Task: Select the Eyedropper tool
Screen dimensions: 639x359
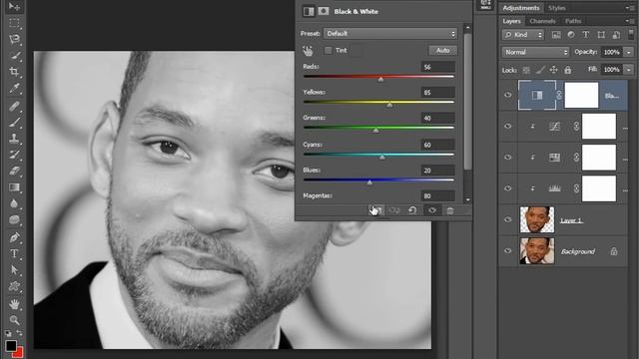Action: click(14, 89)
